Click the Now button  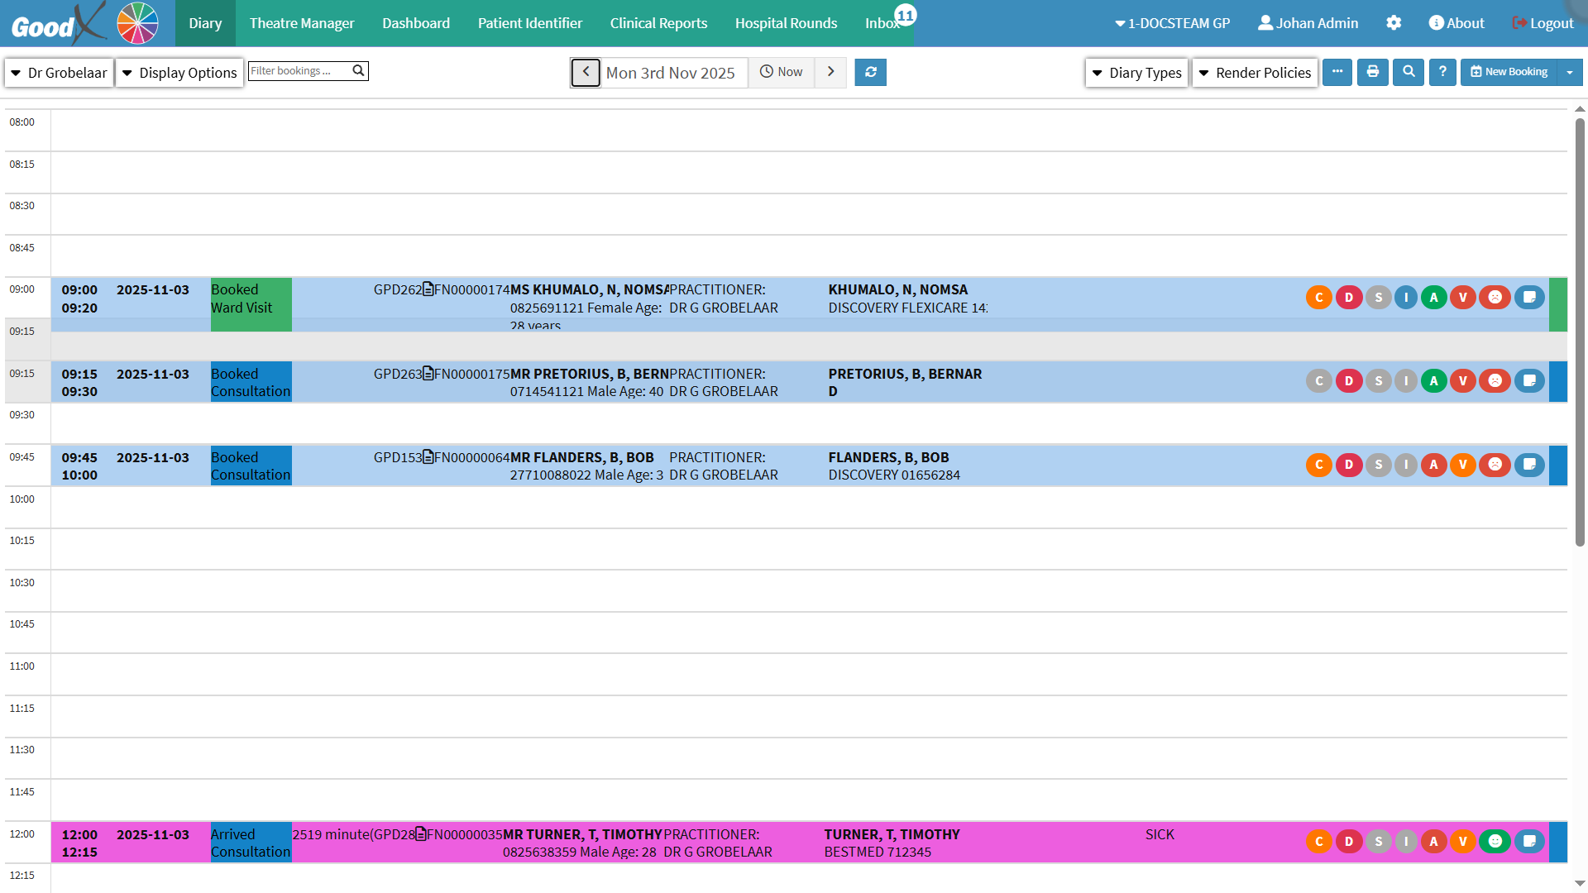coord(782,72)
